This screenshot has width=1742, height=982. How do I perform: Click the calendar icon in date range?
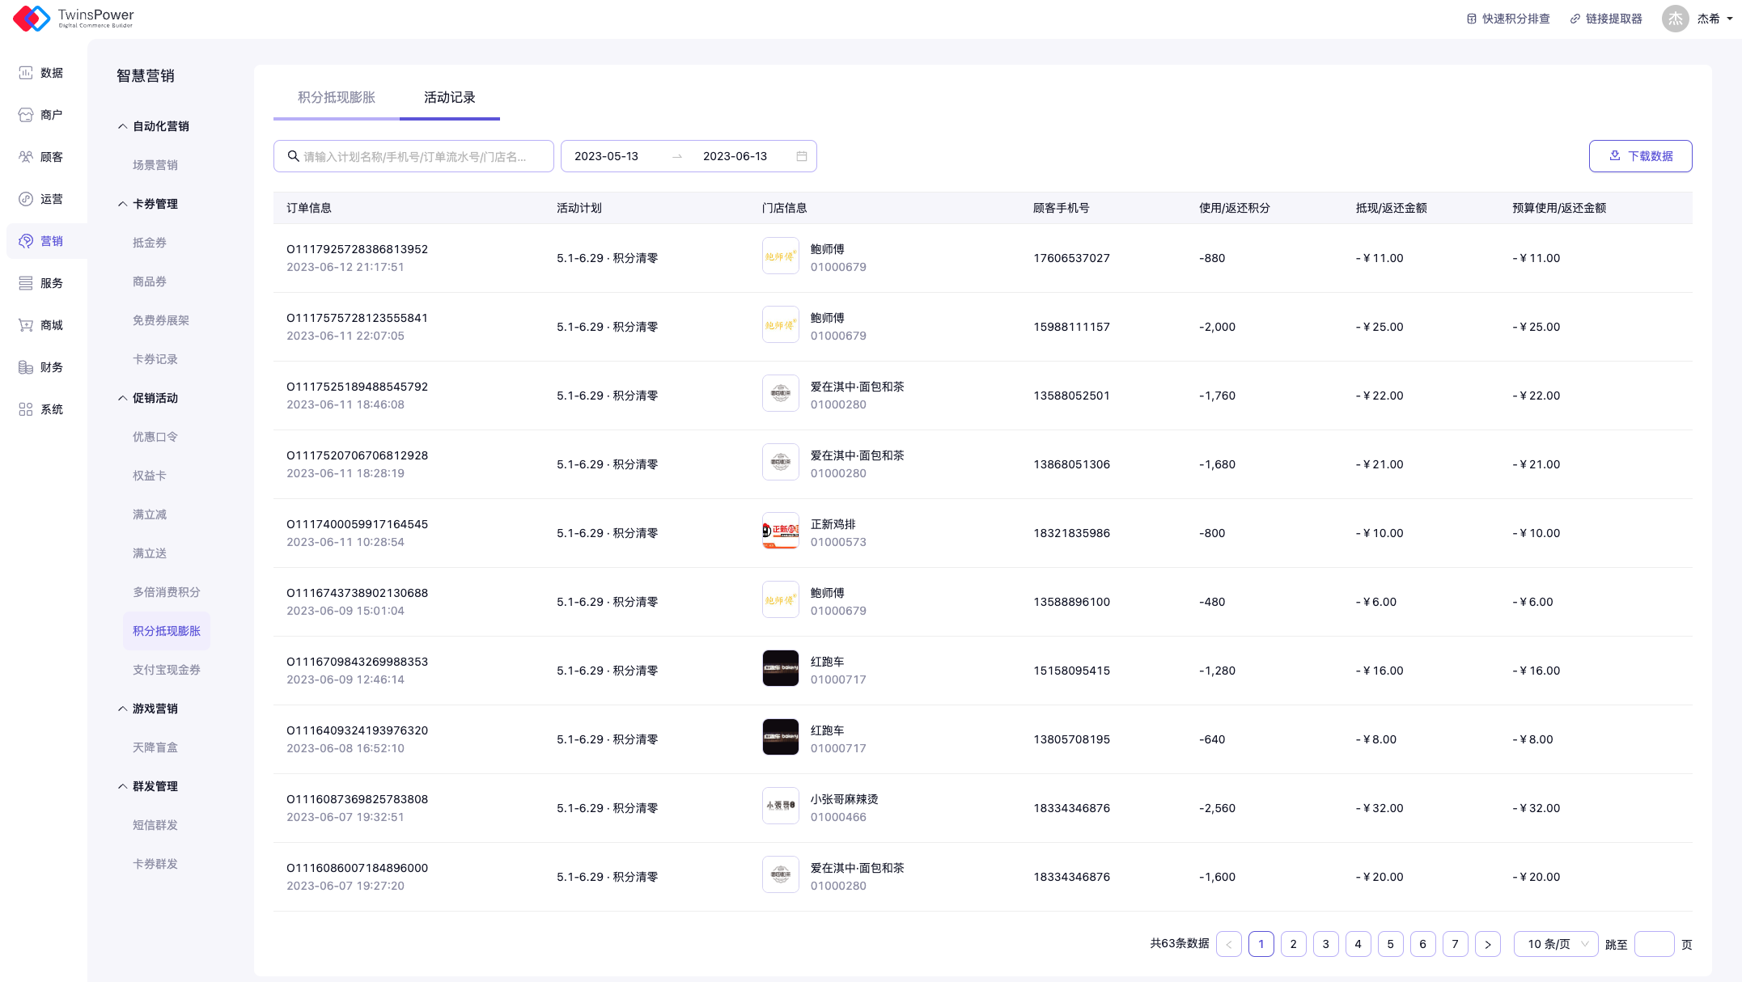pos(801,156)
